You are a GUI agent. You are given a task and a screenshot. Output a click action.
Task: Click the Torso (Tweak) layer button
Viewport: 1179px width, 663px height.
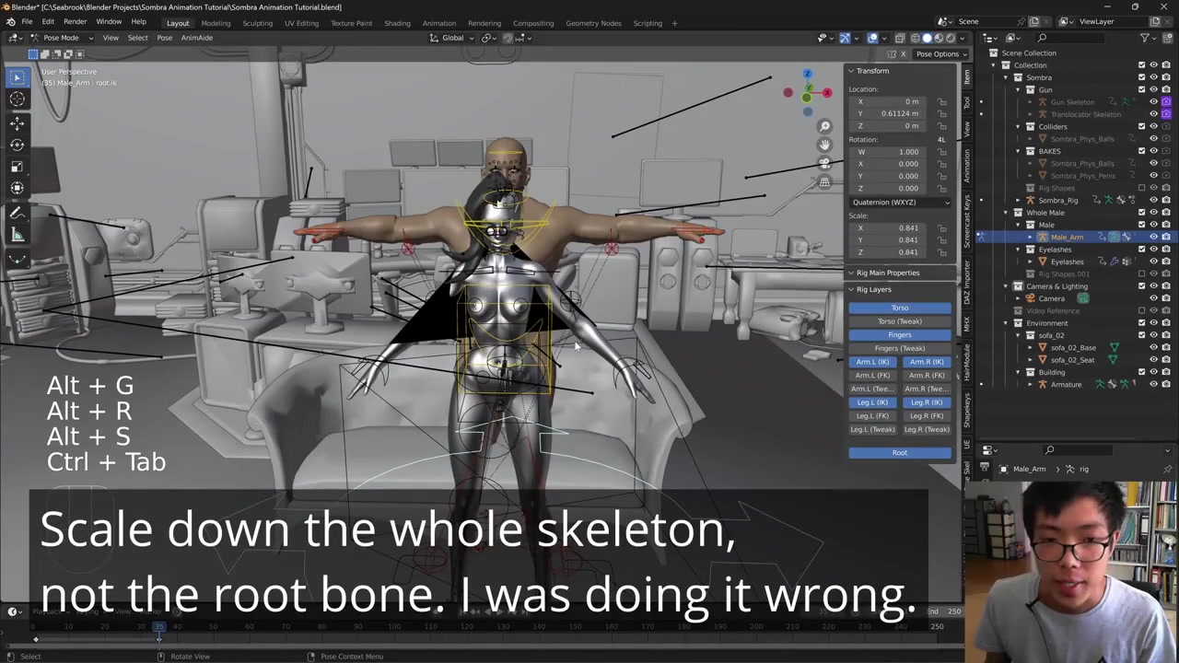click(x=899, y=321)
